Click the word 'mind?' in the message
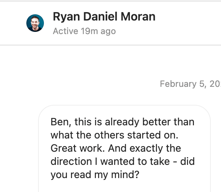Viewport: 221px width, 192px height. [x=125, y=174]
